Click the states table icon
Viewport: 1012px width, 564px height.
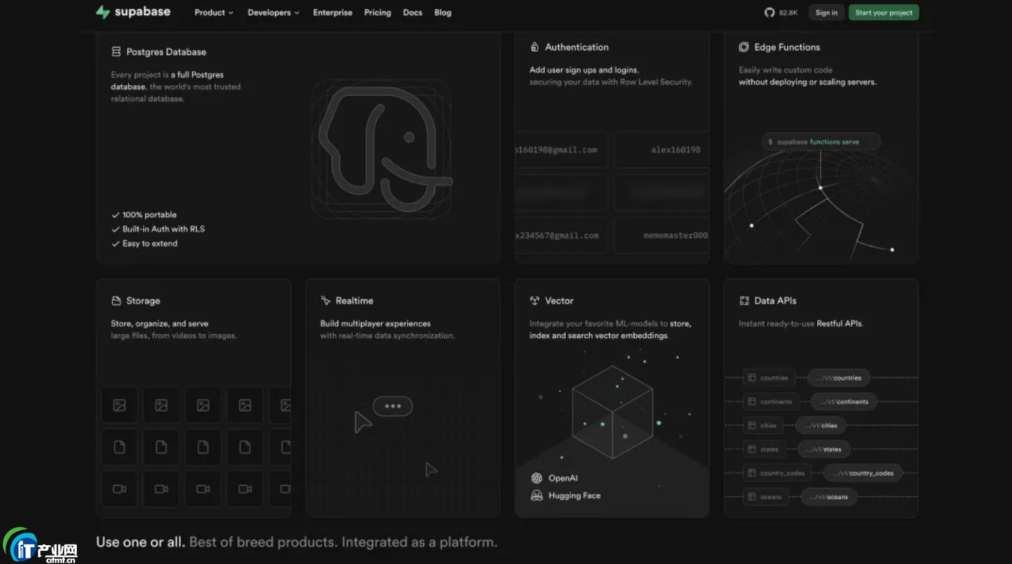tap(752, 449)
